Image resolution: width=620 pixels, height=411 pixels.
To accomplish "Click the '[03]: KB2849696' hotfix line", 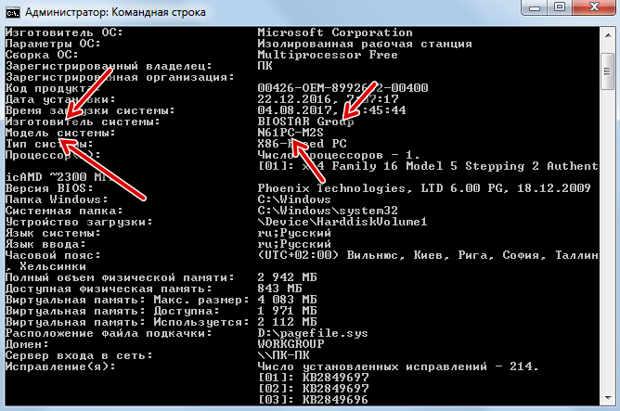I will 313,400.
